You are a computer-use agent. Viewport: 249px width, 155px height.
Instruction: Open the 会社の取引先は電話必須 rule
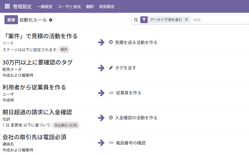coord(34,137)
